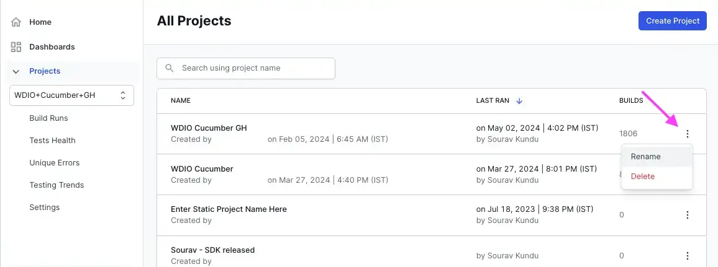Viewport: 718px width, 267px height.
Task: Collapse the Projects section chevron
Action: (x=16, y=71)
